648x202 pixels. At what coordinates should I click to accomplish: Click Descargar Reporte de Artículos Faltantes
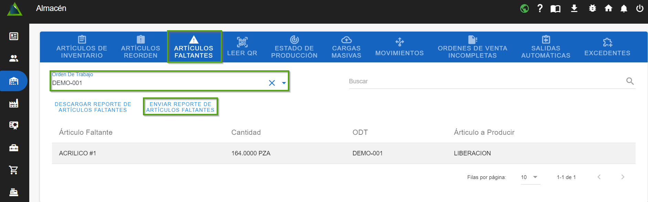(x=93, y=107)
